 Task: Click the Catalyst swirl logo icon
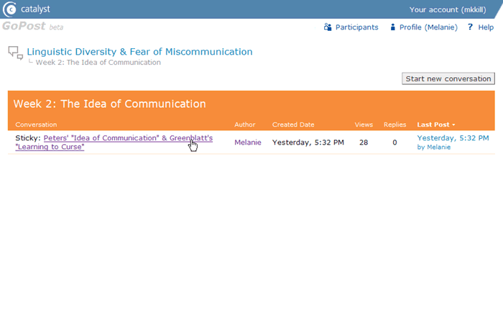pos(10,9)
